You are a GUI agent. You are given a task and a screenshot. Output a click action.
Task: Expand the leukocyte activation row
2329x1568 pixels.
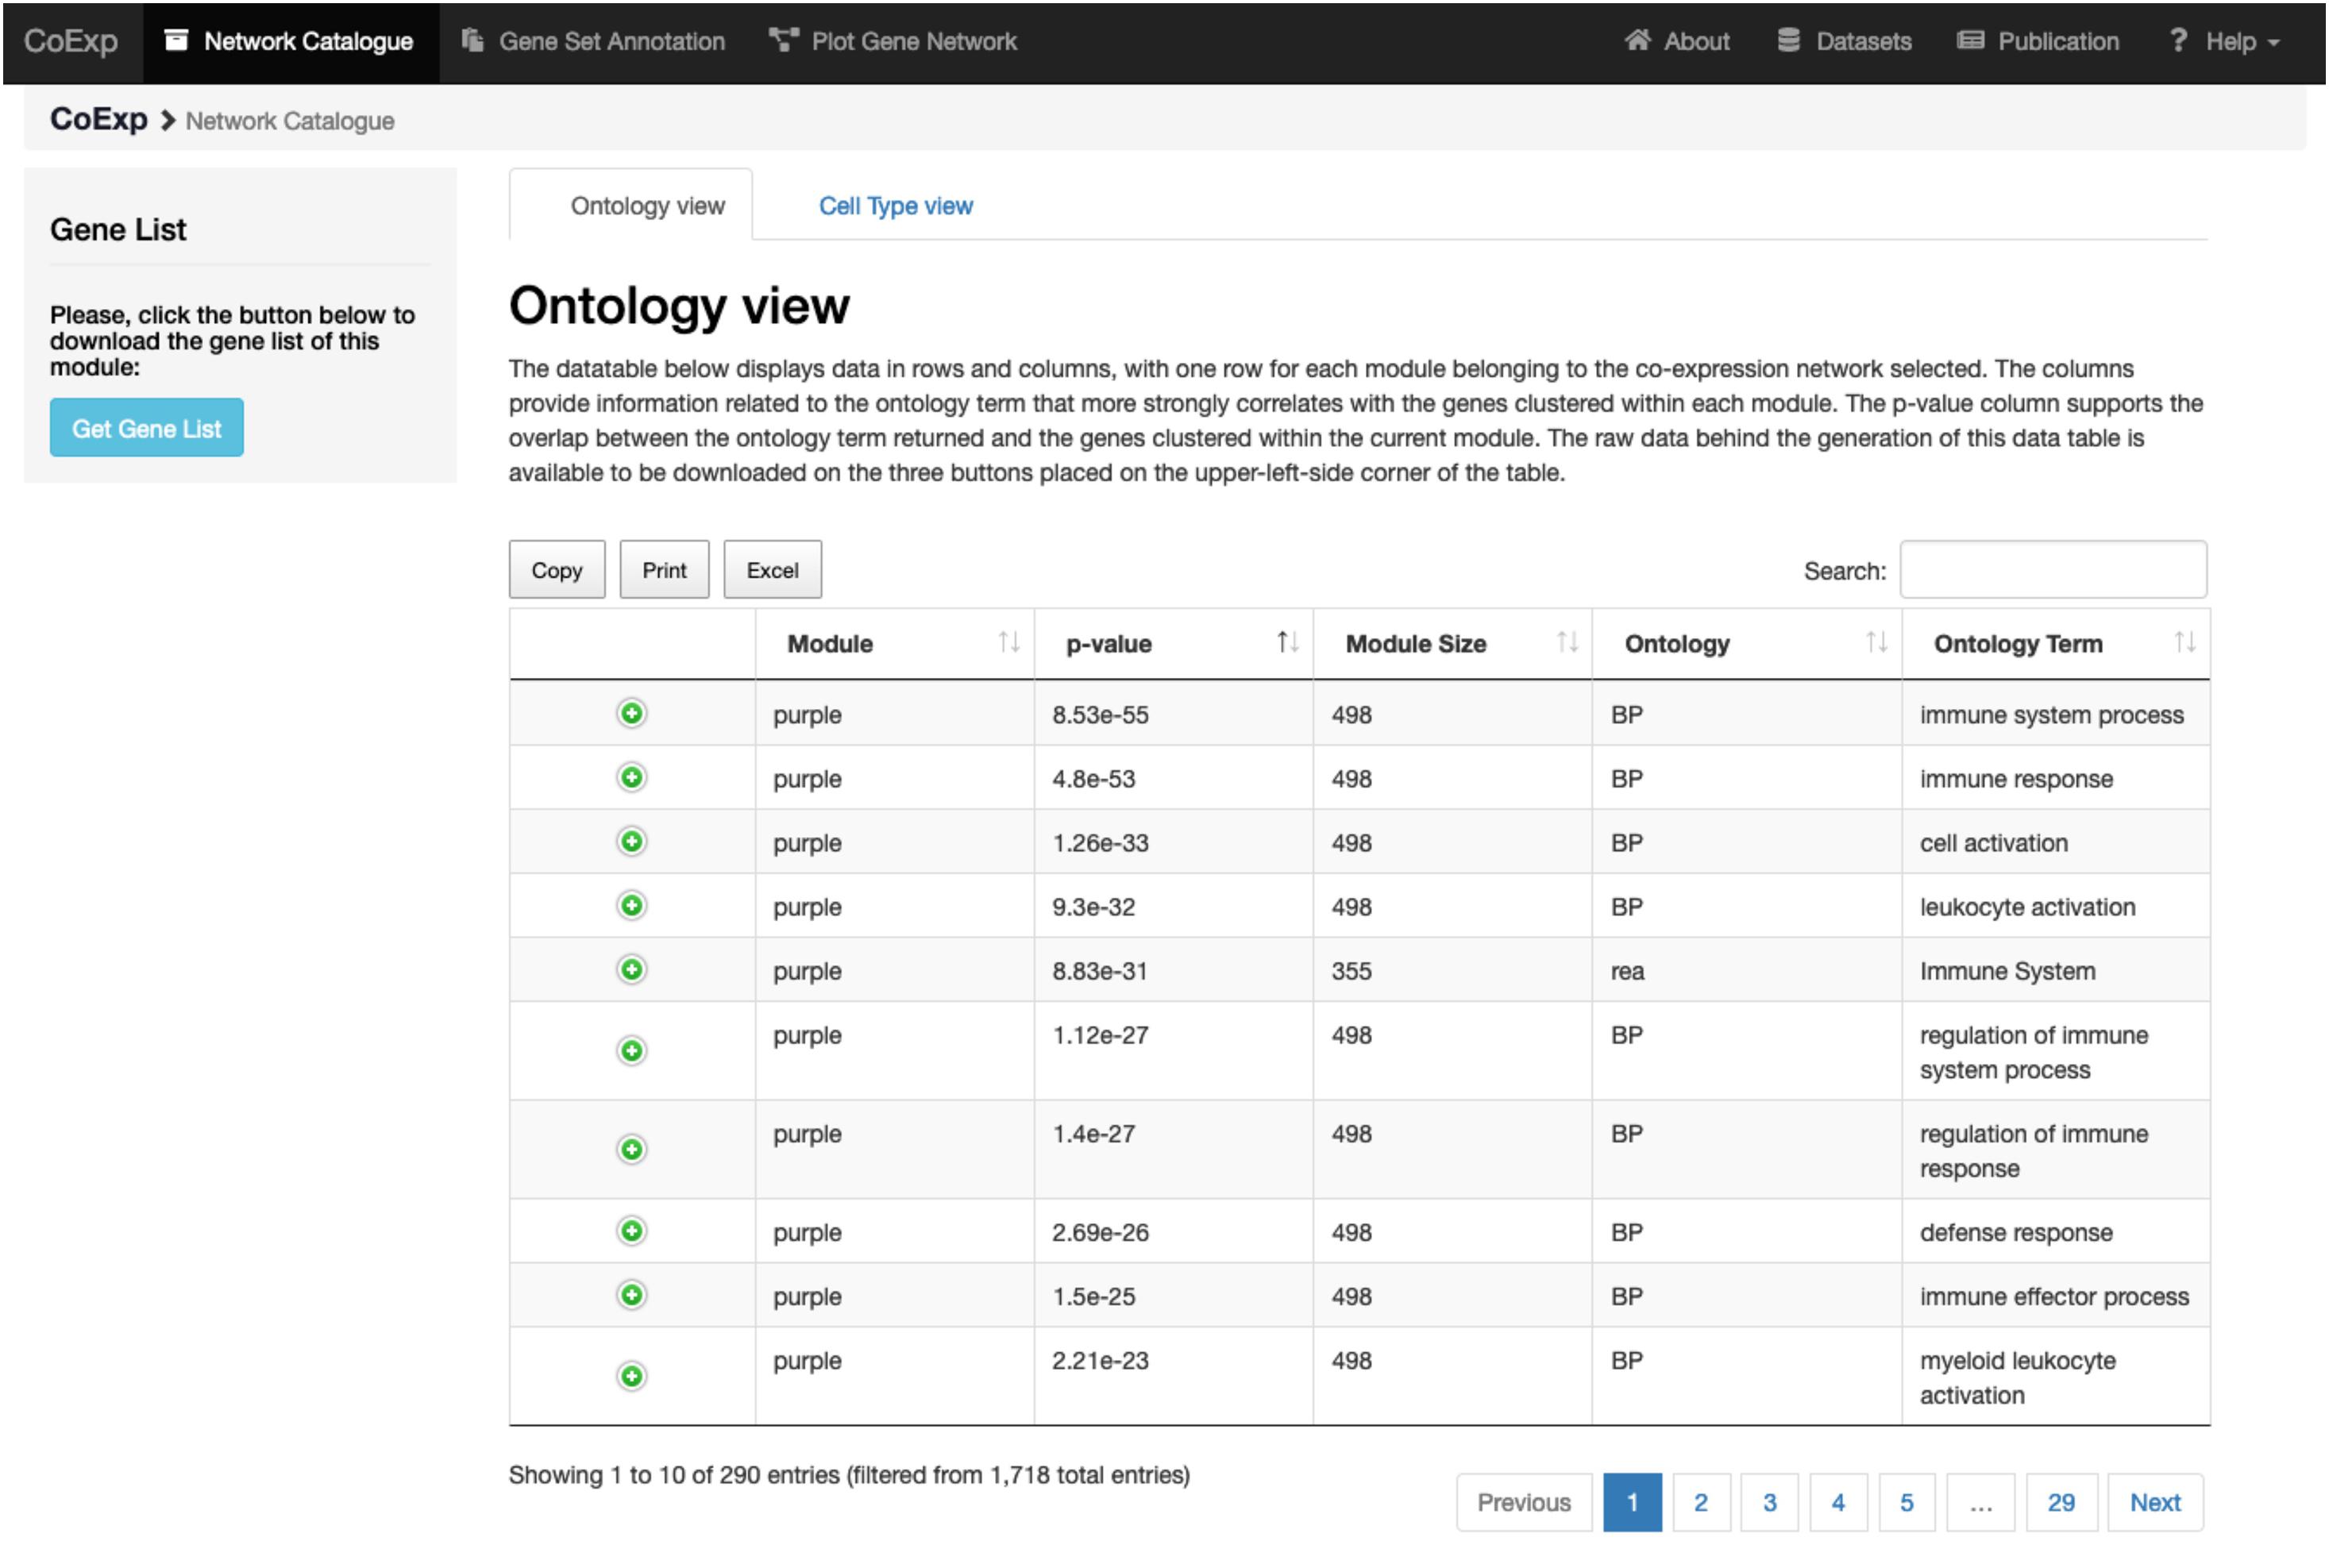point(631,906)
